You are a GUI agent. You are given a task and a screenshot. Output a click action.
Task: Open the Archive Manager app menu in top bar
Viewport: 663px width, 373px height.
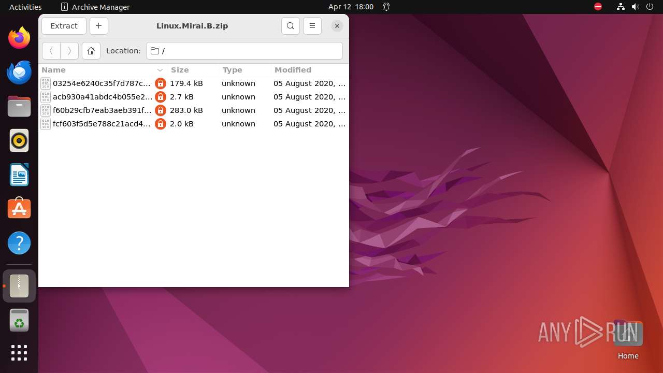(95, 7)
